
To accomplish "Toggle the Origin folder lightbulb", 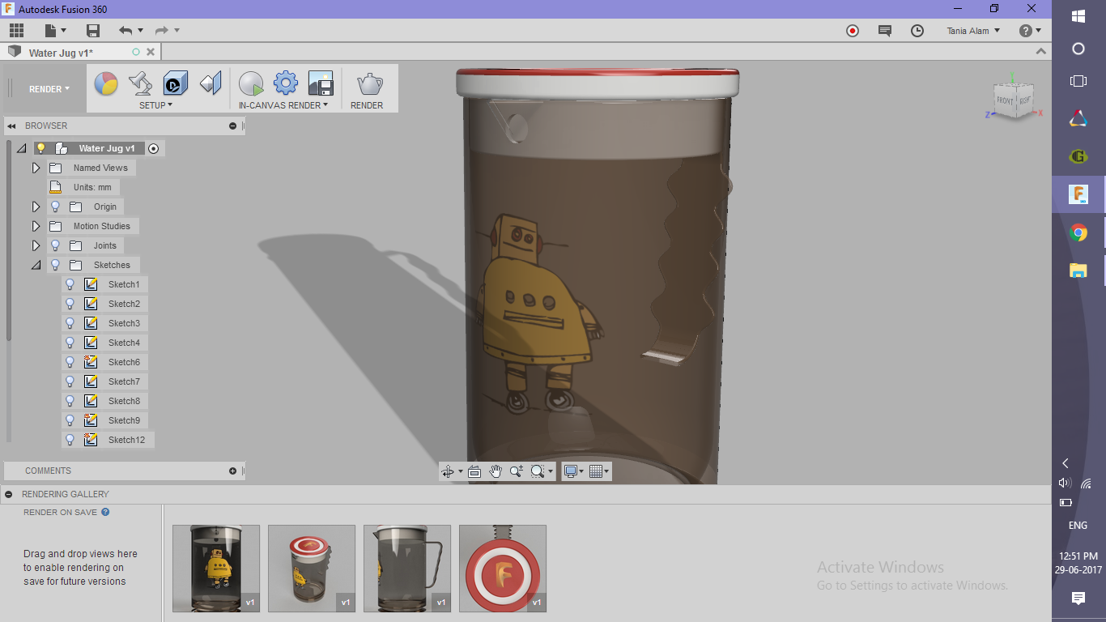I will click(x=55, y=207).
